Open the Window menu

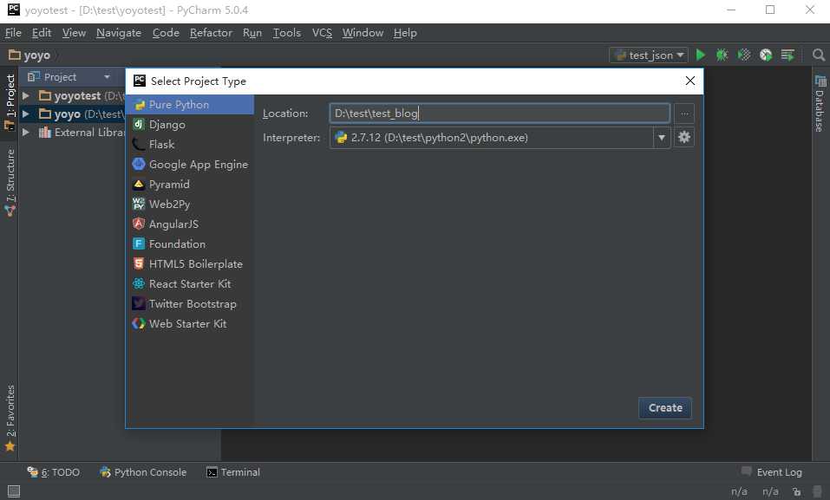tap(363, 33)
